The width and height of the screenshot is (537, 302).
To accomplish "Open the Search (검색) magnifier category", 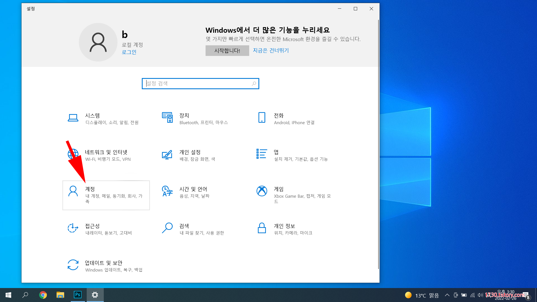I will click(x=167, y=228).
